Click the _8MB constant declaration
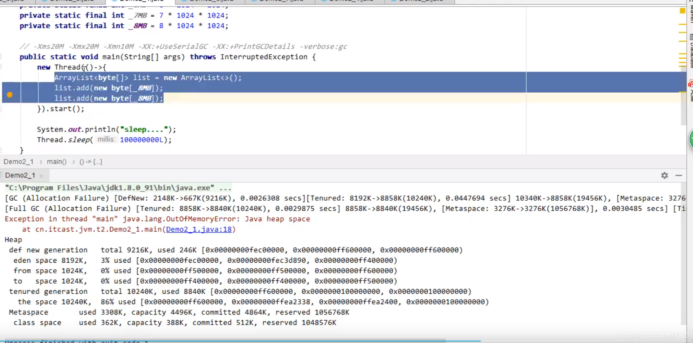The image size is (693, 343). point(138,26)
